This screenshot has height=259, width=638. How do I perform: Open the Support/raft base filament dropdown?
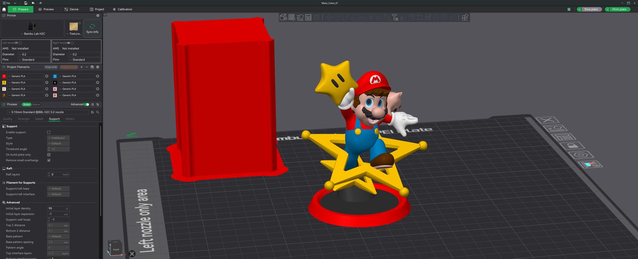point(58,189)
